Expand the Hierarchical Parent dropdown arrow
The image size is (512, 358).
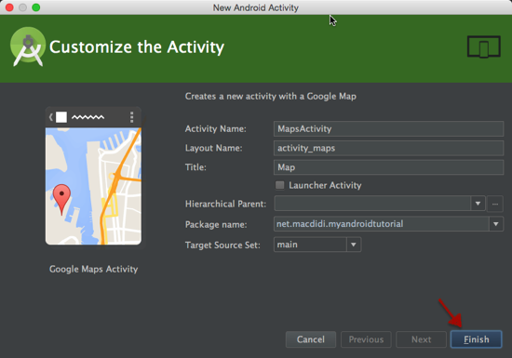pyautogui.click(x=478, y=204)
